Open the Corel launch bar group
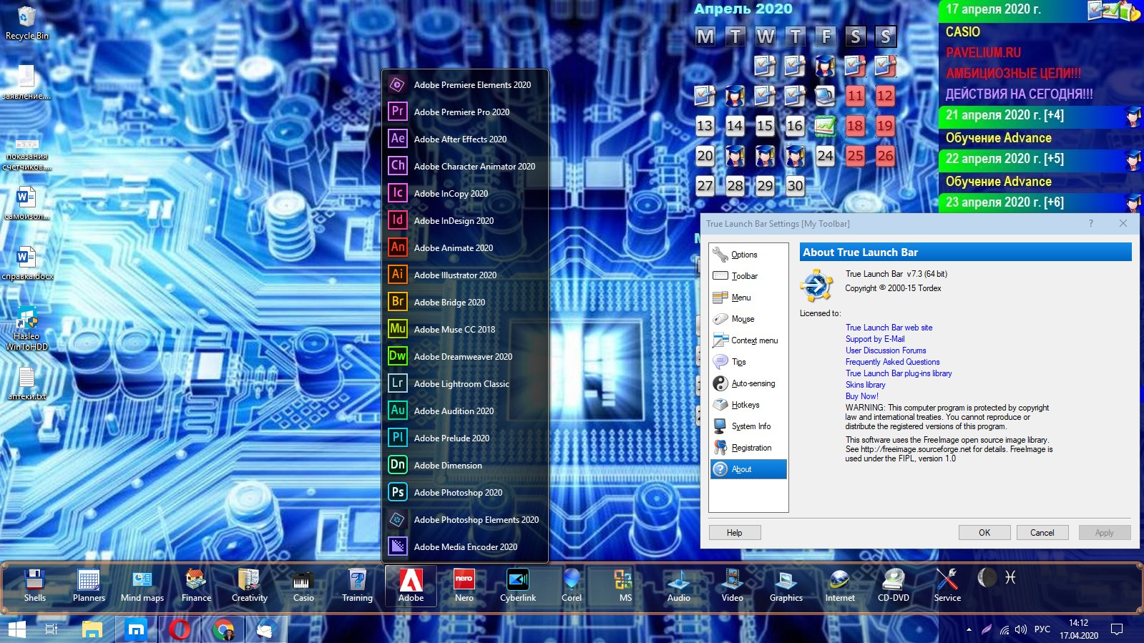The height and width of the screenshot is (643, 1144). point(572,586)
